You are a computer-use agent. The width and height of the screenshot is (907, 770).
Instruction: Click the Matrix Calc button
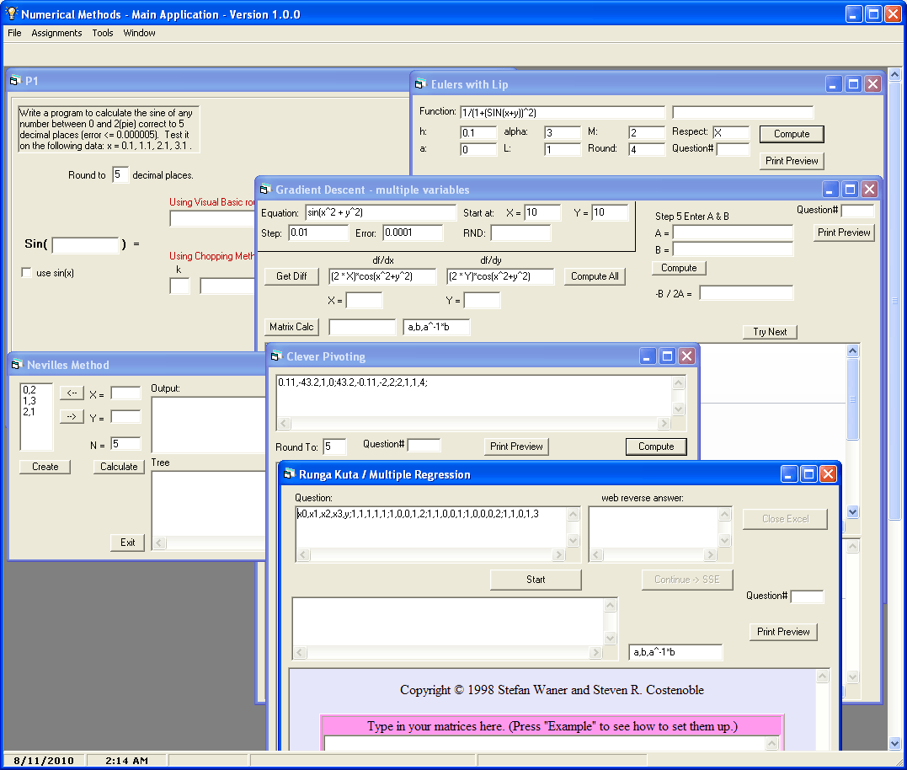pos(291,327)
